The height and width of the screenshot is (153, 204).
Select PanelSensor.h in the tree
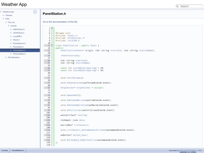coord(19,43)
